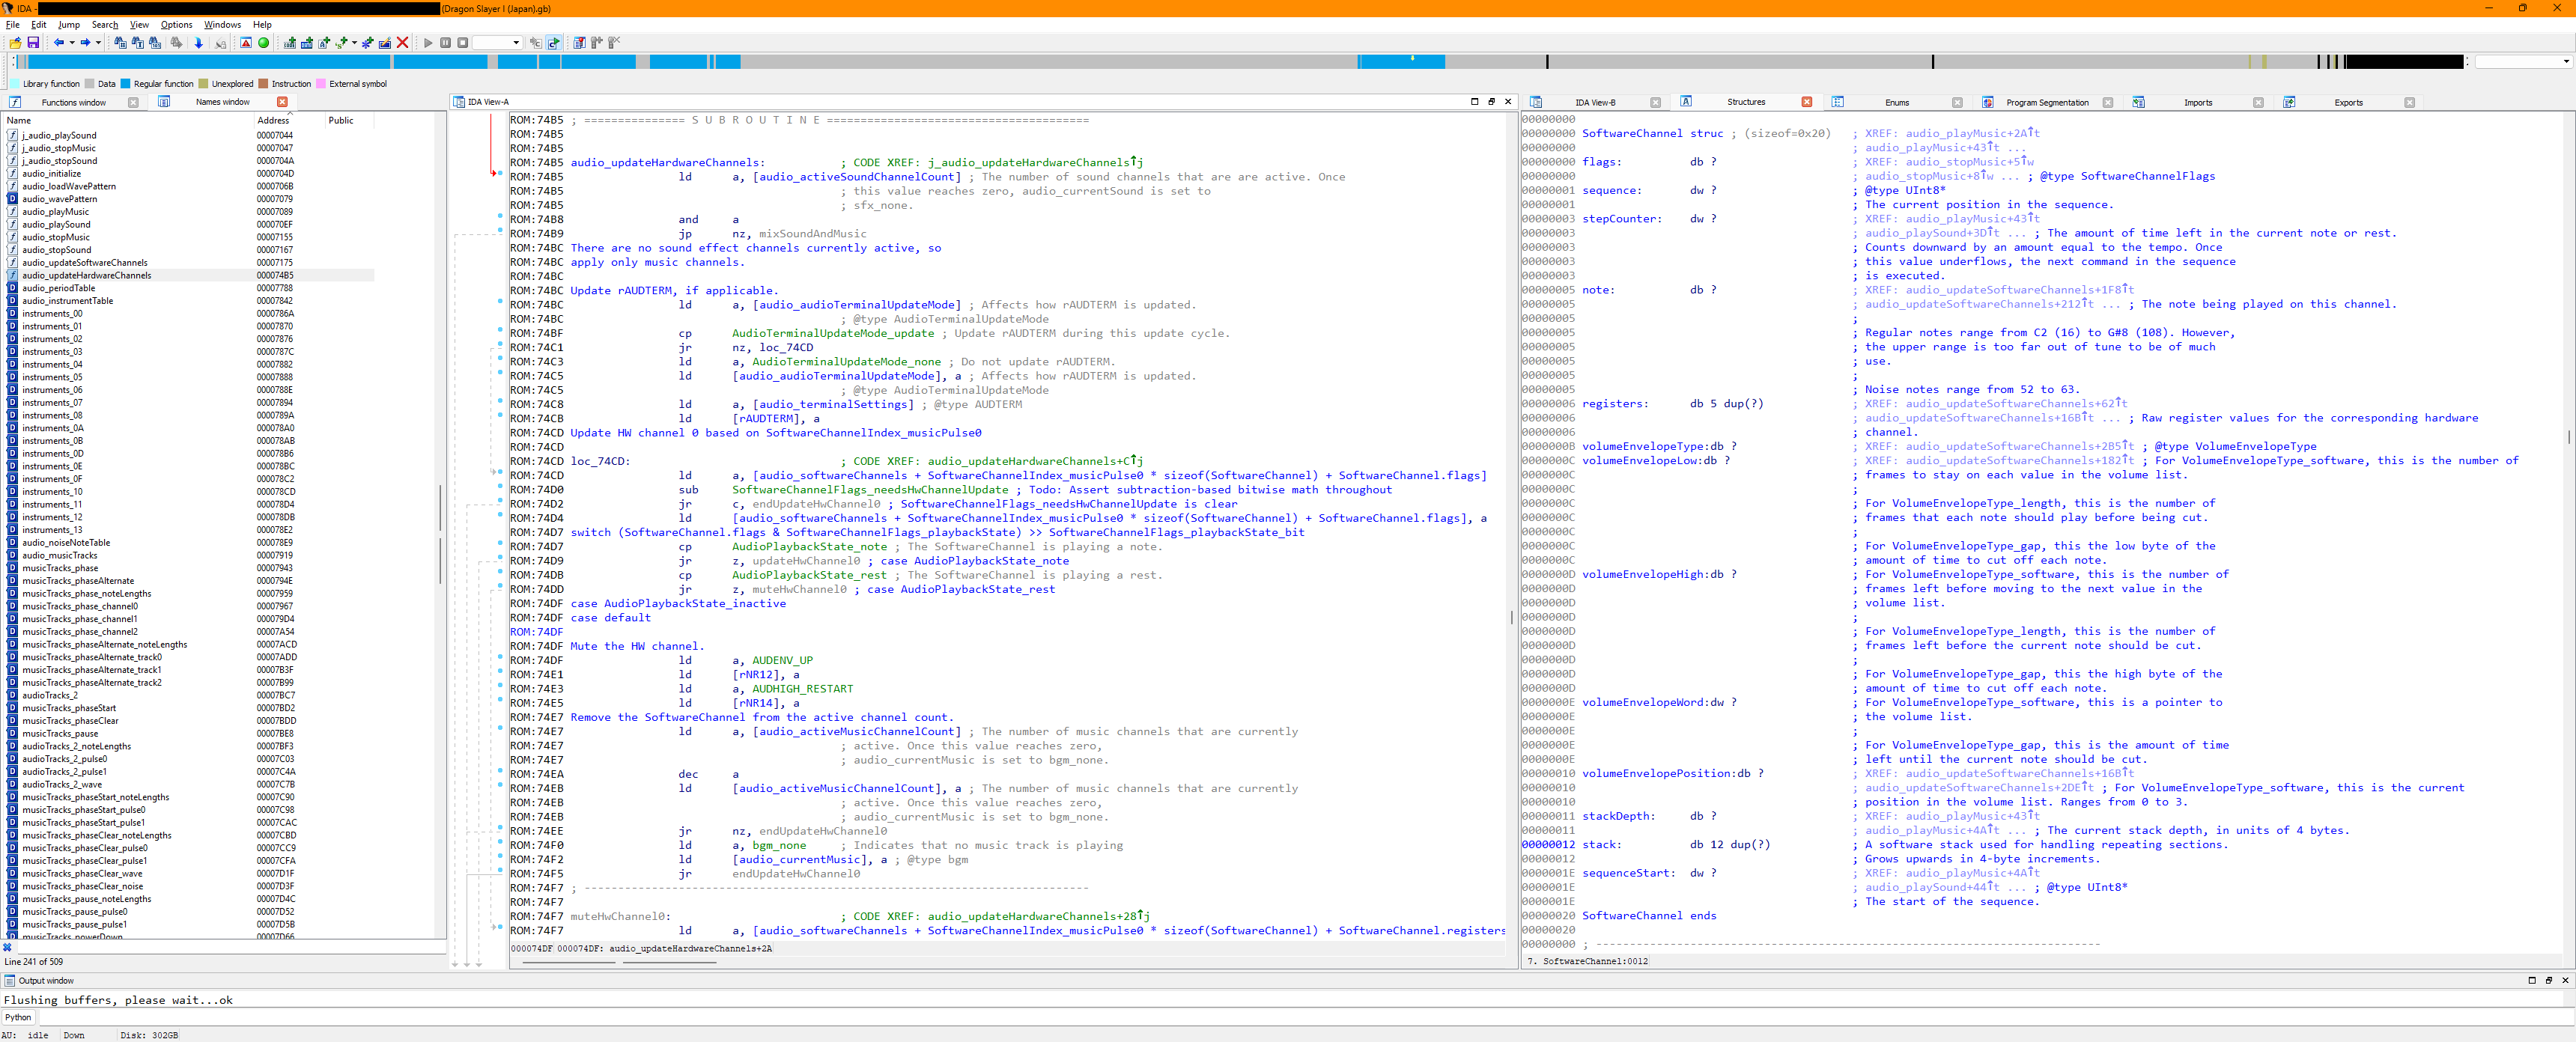Toggle the highlighted C-with-play-arrow icon
The image size is (2576, 1042).
coord(554,43)
